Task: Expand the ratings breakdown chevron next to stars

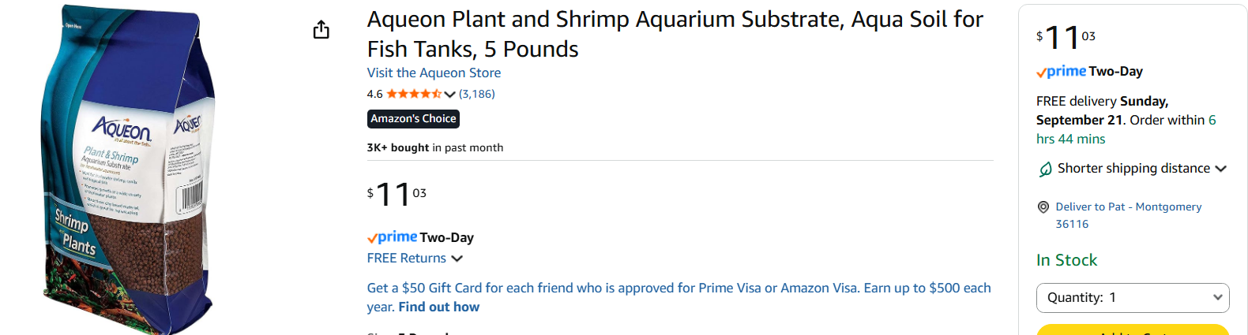Action: click(x=450, y=95)
